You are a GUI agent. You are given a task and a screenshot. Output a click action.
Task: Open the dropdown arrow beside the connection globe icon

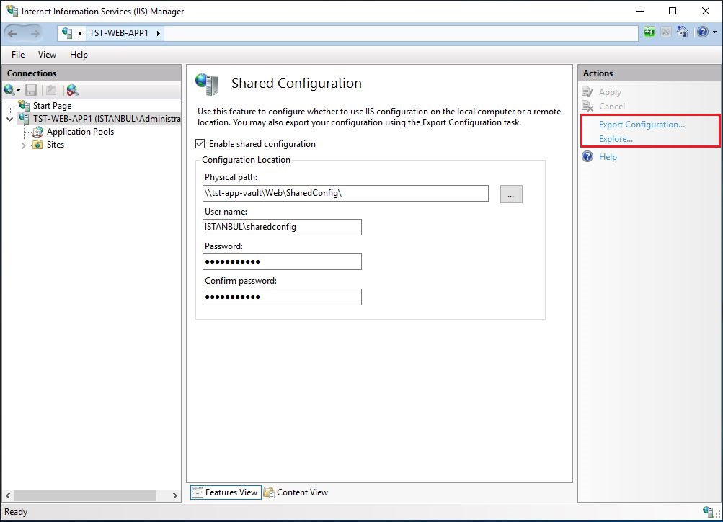[18, 90]
